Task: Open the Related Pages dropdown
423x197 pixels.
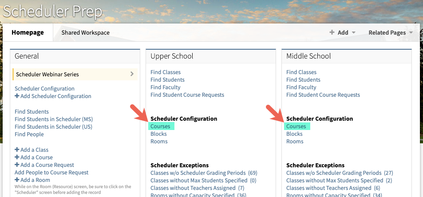Action: click(391, 32)
